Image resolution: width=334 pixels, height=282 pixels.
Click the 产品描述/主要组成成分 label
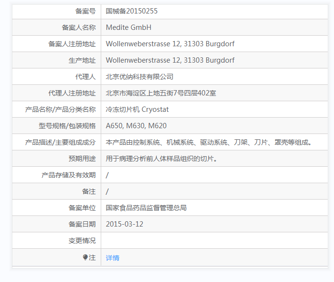coord(60,142)
